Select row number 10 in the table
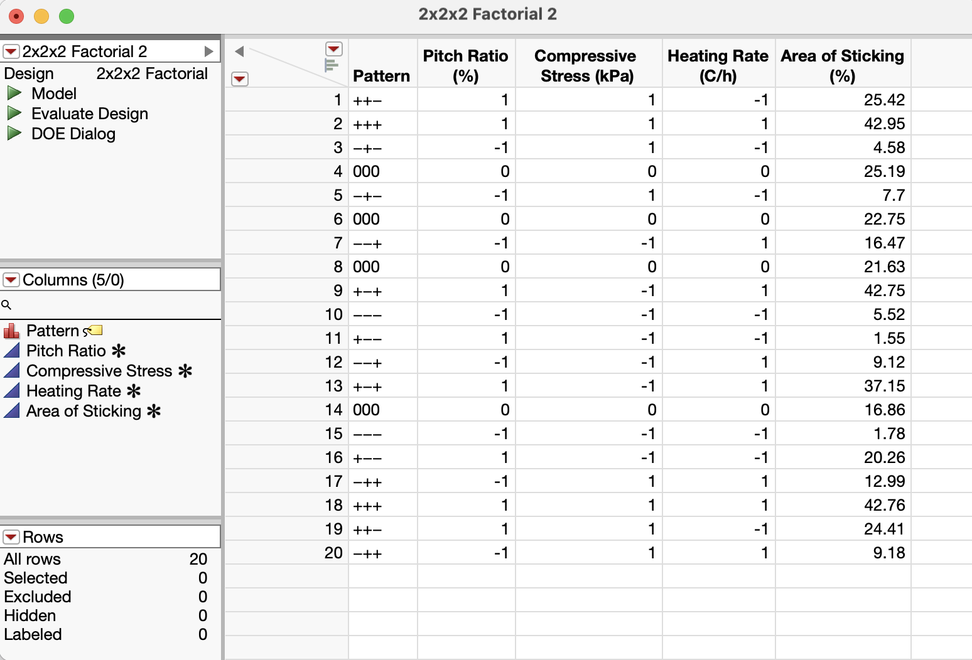The width and height of the screenshot is (972, 660). [x=333, y=314]
